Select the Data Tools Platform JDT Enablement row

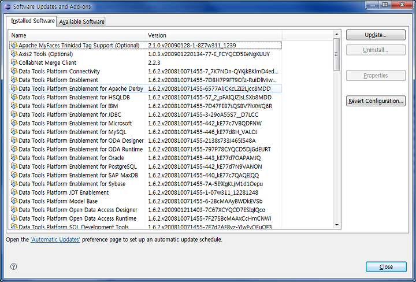pos(146,192)
